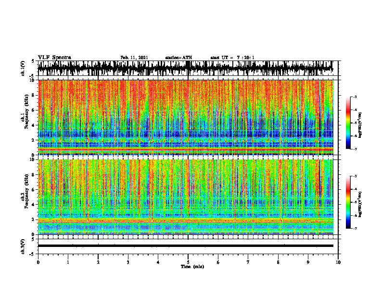Screen dimensions: 381x294
Task: Click the "station=ATH" header label
Action: click(178, 58)
